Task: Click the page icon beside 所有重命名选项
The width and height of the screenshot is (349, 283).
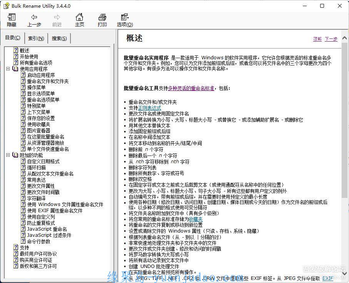Action: click(16, 62)
